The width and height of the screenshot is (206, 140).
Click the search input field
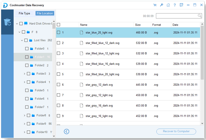(x=177, y=16)
